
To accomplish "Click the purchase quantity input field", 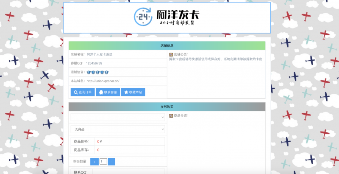I will [103, 162].
